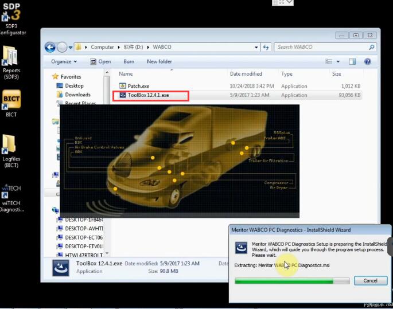This screenshot has height=309, width=393.
Task: Select DESKTOP-AVHTI network computer
Action: 80,229
